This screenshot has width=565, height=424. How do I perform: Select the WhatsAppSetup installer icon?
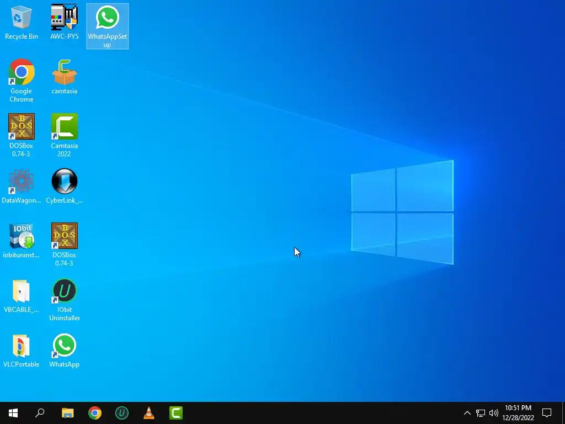tap(108, 26)
